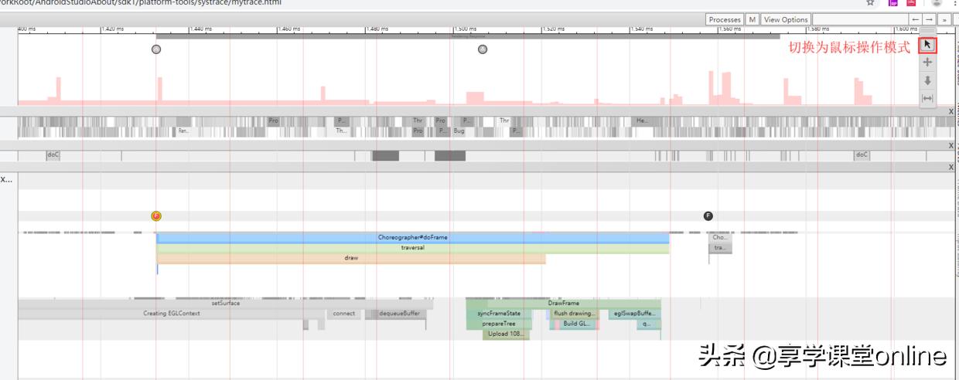Go to previous search result arrow
Image resolution: width=959 pixels, height=380 pixels.
click(x=915, y=20)
